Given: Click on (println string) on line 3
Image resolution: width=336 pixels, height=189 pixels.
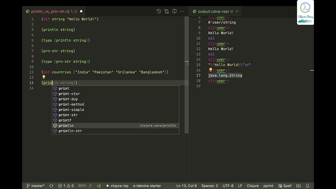Looking at the screenshot, I should 58,30.
